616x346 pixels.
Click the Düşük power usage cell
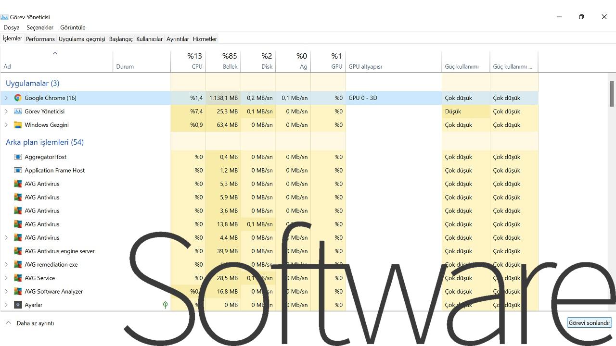pyautogui.click(x=466, y=111)
